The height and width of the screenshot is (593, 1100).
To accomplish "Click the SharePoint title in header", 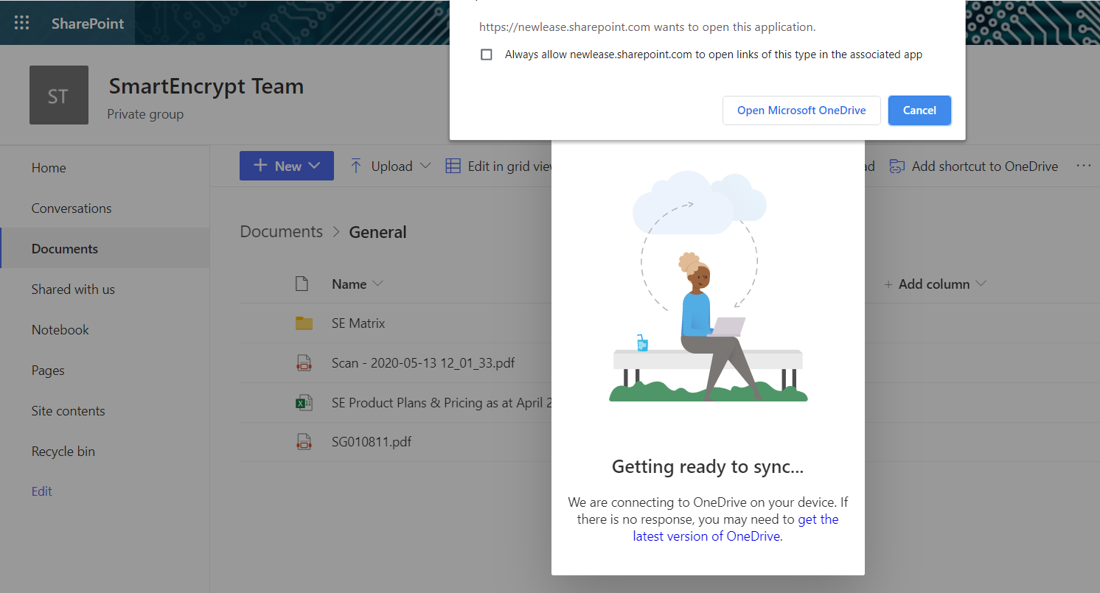I will [x=88, y=24].
